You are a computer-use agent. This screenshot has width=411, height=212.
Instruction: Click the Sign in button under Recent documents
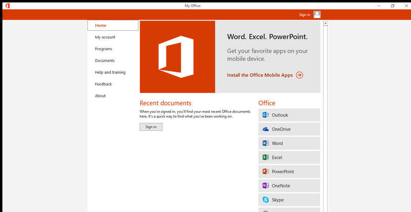tap(151, 127)
